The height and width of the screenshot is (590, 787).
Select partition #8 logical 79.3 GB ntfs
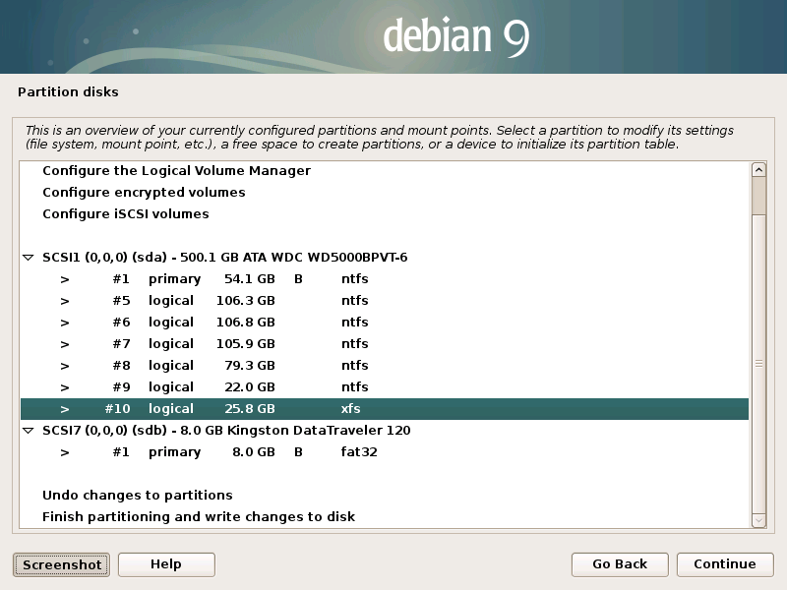click(385, 365)
